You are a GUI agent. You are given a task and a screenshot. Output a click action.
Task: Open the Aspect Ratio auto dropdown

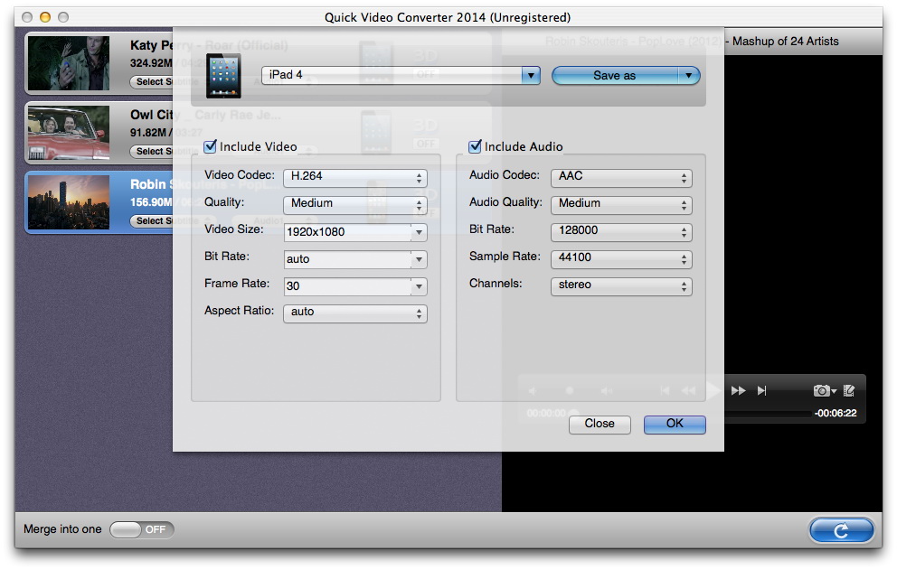(x=354, y=313)
